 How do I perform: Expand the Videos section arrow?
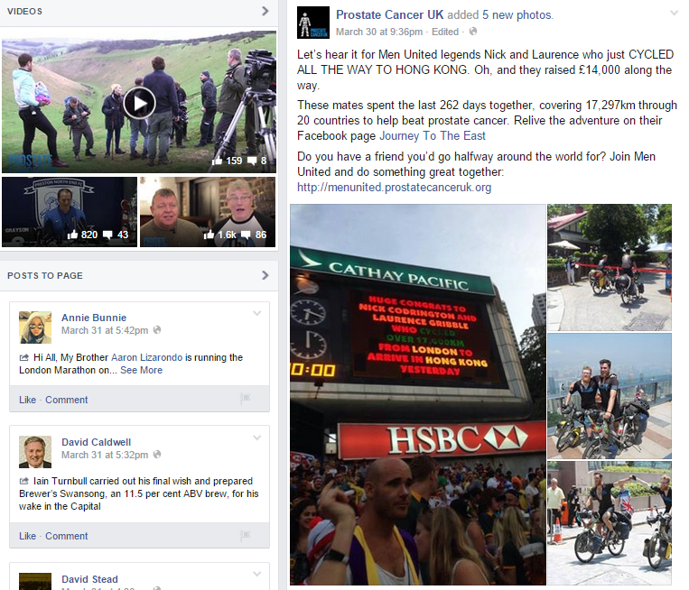tap(265, 11)
